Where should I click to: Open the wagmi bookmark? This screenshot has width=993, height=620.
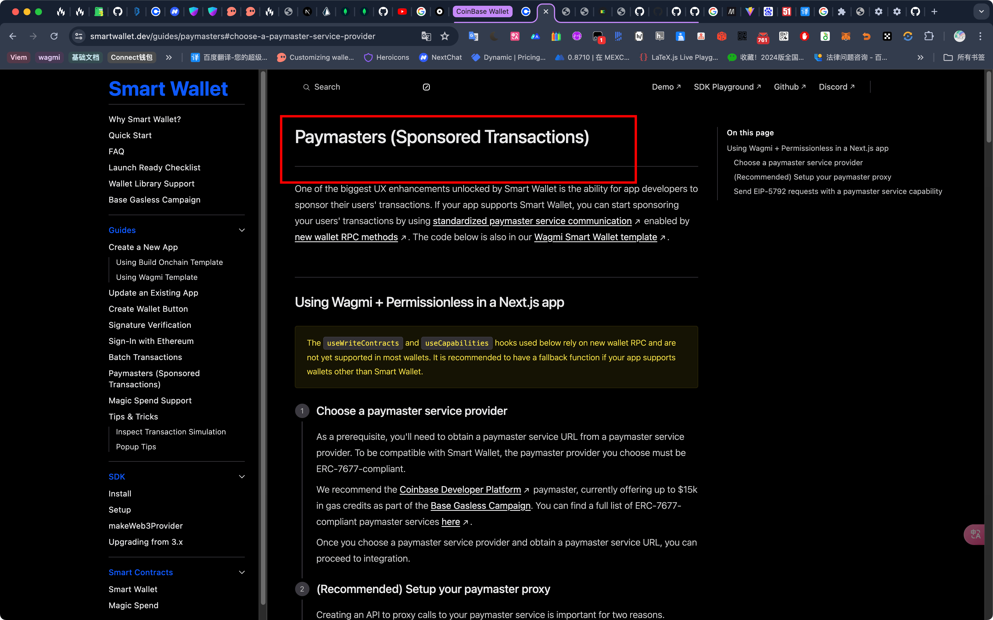[x=49, y=57]
